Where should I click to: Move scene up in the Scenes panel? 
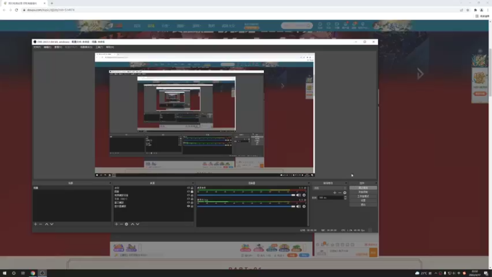click(47, 224)
